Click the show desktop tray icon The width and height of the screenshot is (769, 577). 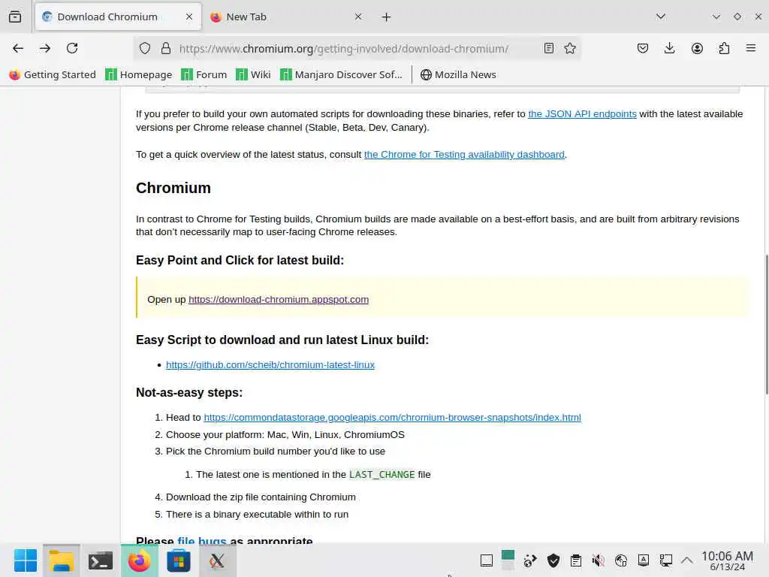coord(487,560)
